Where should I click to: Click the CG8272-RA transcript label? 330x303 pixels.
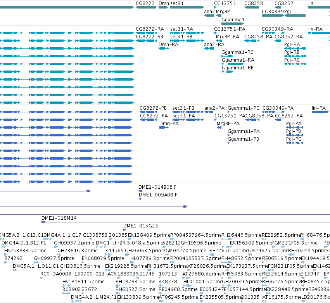[150, 29]
